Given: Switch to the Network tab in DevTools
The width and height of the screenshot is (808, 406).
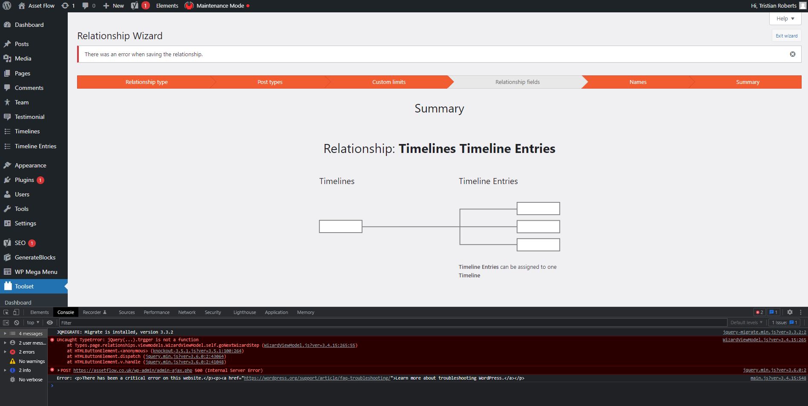Looking at the screenshot, I should pos(187,312).
